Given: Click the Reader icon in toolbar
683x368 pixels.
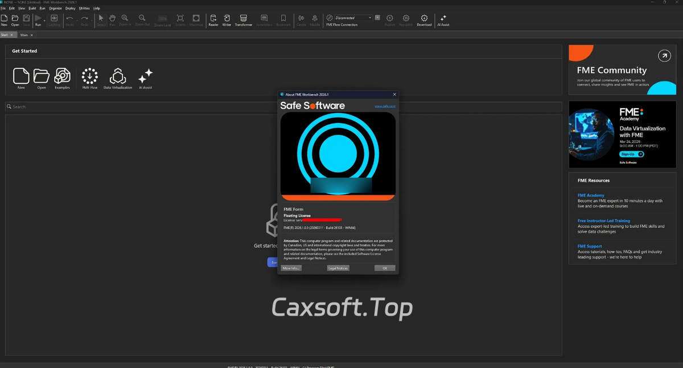Looking at the screenshot, I should click(x=213, y=20).
